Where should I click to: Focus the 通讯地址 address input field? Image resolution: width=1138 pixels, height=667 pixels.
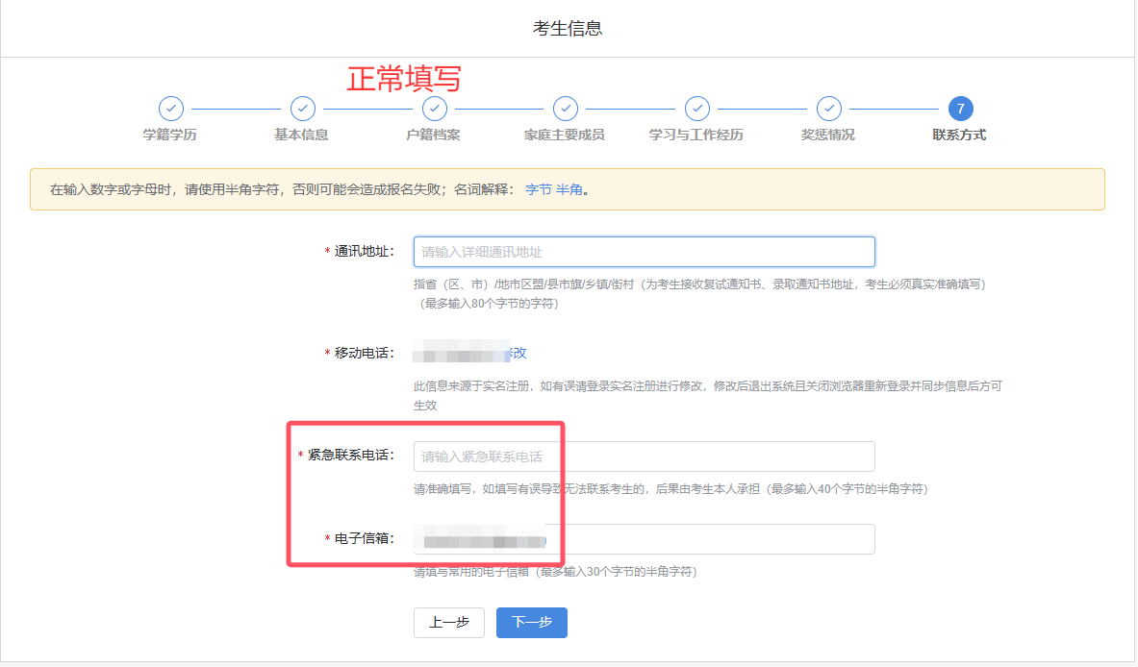644,252
